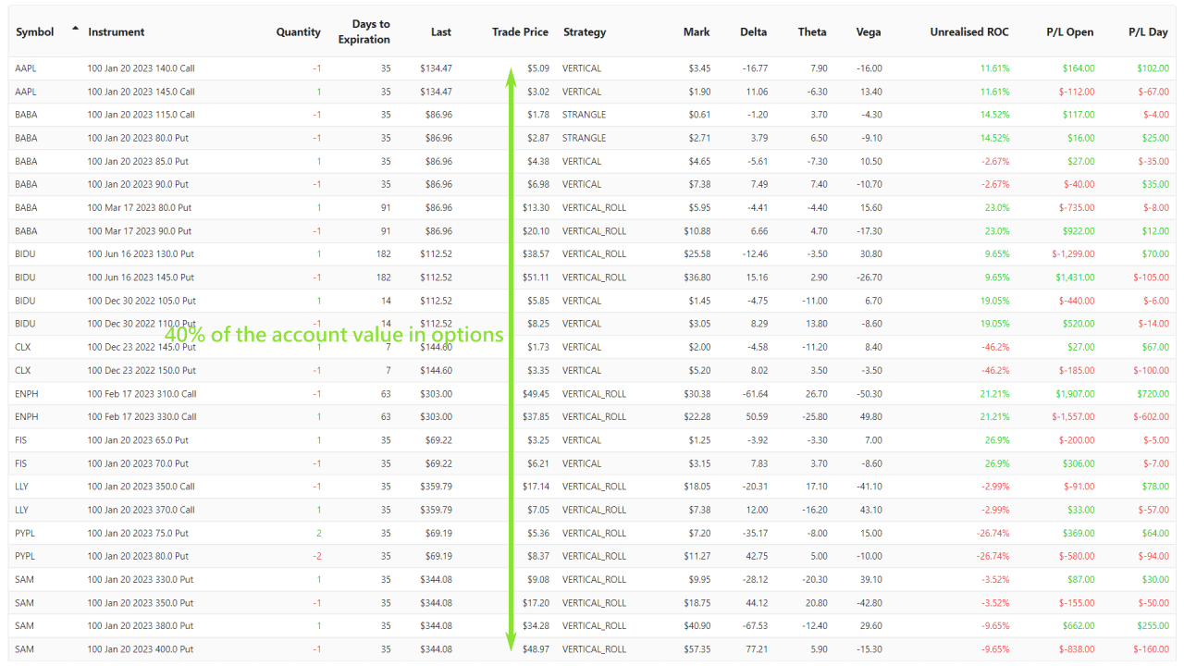The width and height of the screenshot is (1184, 666).
Task: Click the 30.80 Vega value
Action: pyautogui.click(x=871, y=253)
